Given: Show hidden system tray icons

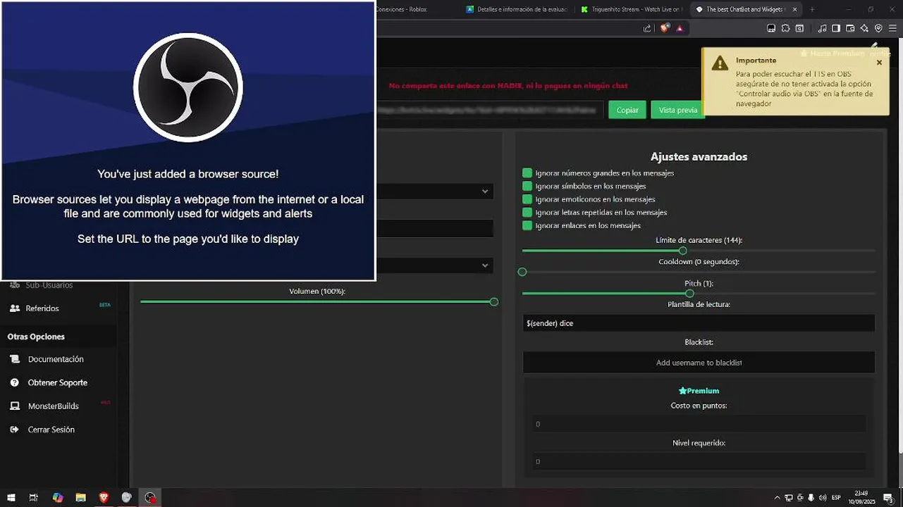Looking at the screenshot, I should point(778,498).
